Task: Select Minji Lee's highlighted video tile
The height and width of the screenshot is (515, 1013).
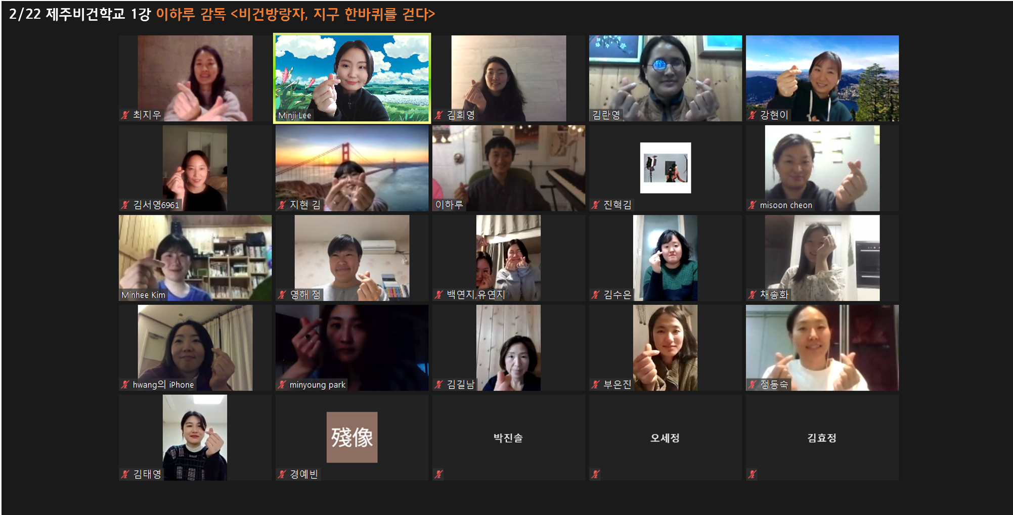Action: [x=352, y=78]
